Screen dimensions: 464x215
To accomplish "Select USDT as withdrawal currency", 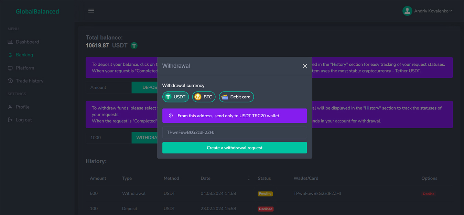I will 175,97.
